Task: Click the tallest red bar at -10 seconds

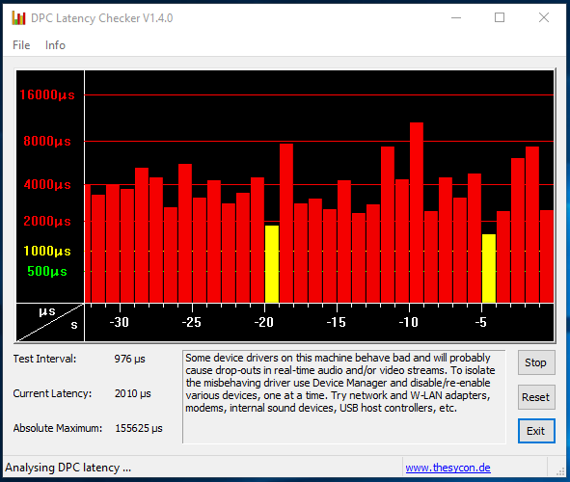Action: [x=417, y=212]
